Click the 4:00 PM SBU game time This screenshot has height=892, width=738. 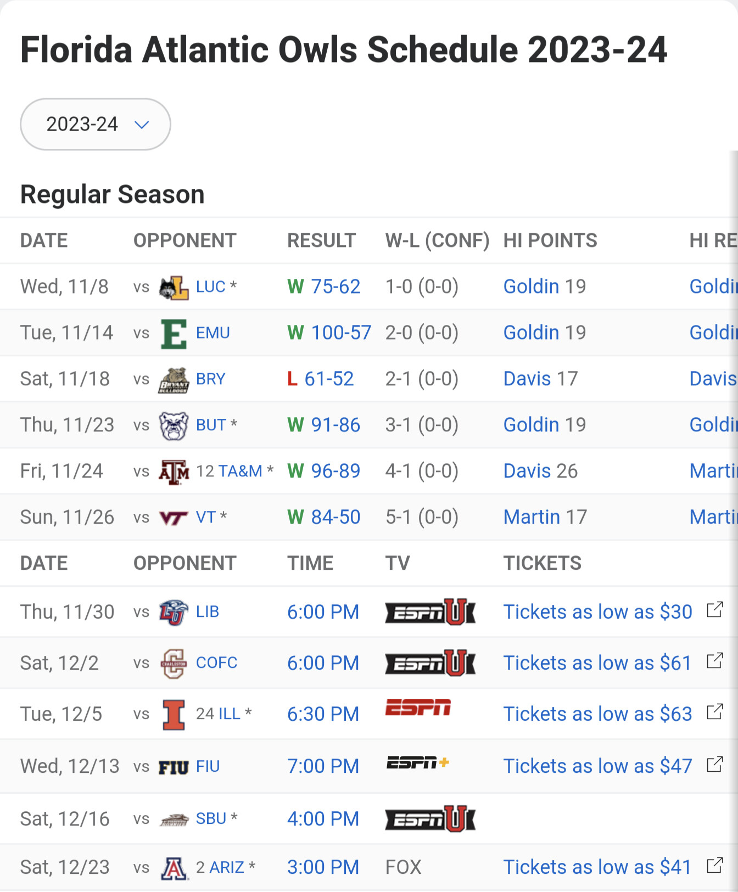click(323, 819)
